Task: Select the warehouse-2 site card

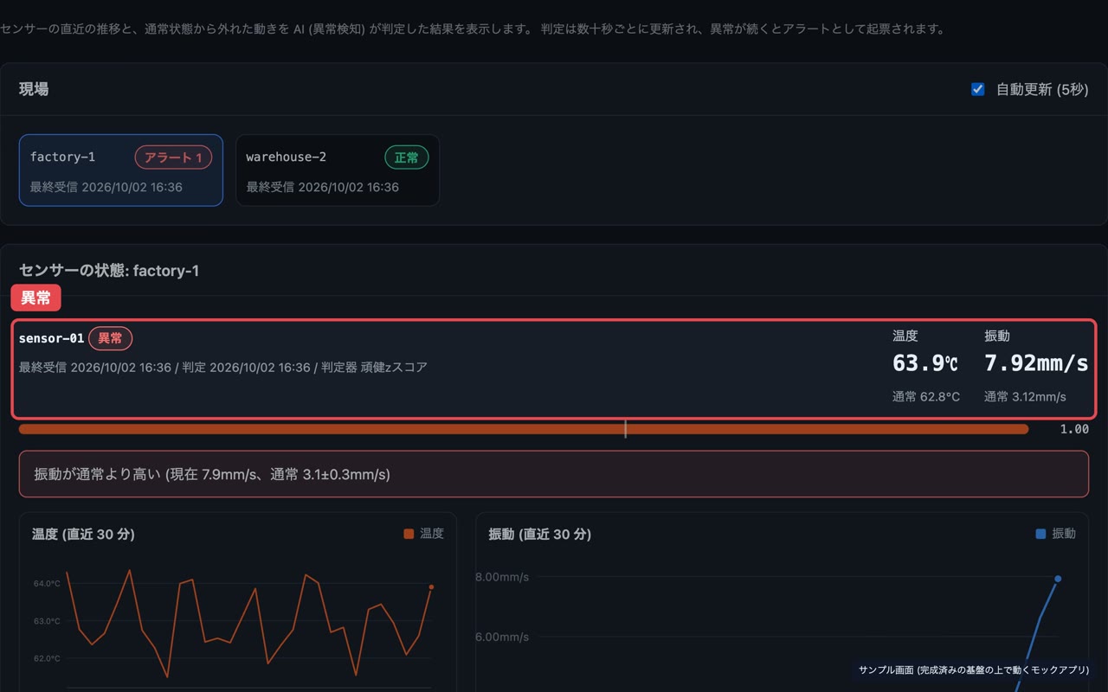Action: [x=338, y=170]
